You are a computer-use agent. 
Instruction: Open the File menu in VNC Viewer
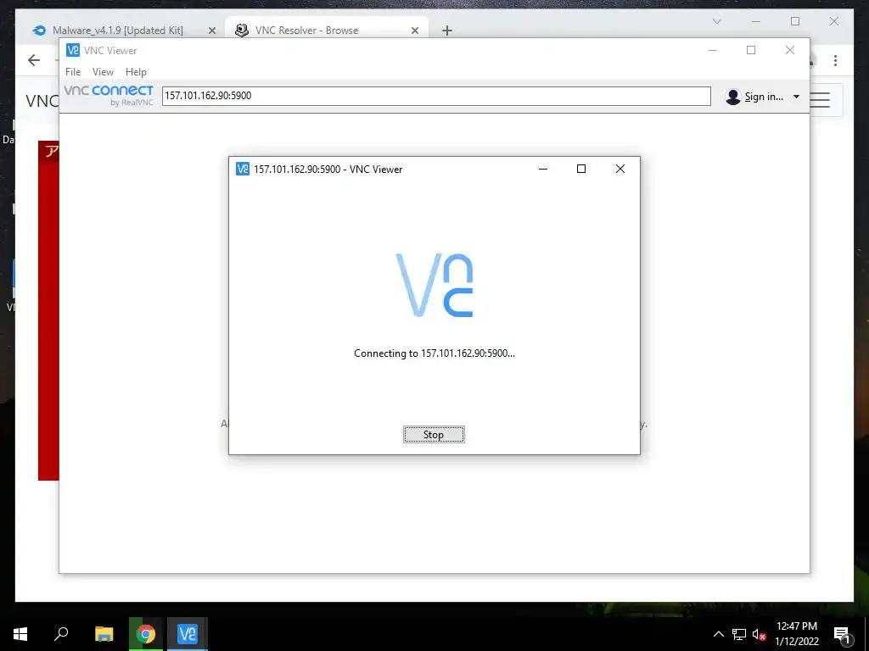point(73,72)
